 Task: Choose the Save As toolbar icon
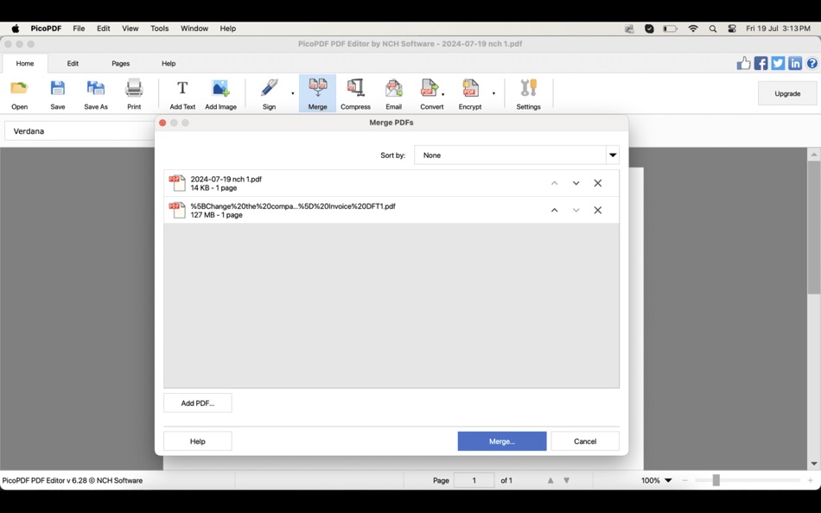pyautogui.click(x=96, y=93)
